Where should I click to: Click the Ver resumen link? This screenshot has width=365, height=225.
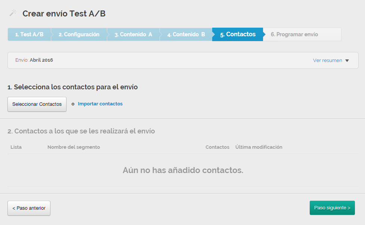[x=327, y=61]
